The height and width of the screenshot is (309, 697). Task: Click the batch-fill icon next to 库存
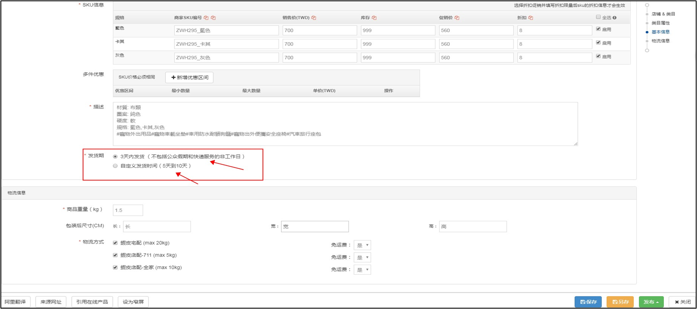click(374, 18)
